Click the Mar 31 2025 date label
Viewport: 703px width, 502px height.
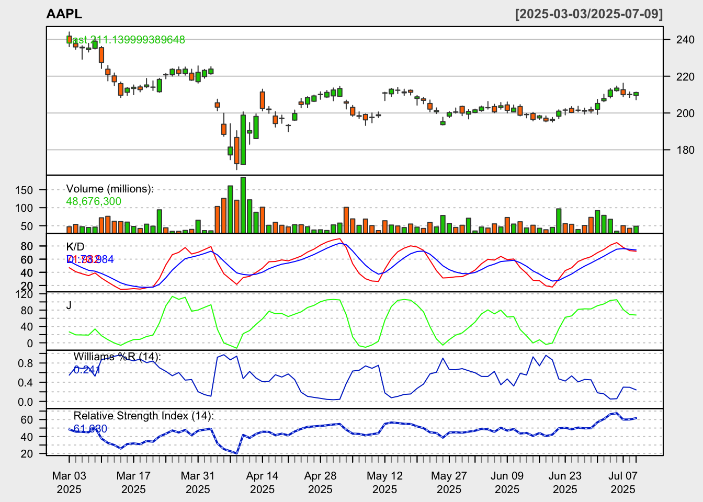coord(198,483)
